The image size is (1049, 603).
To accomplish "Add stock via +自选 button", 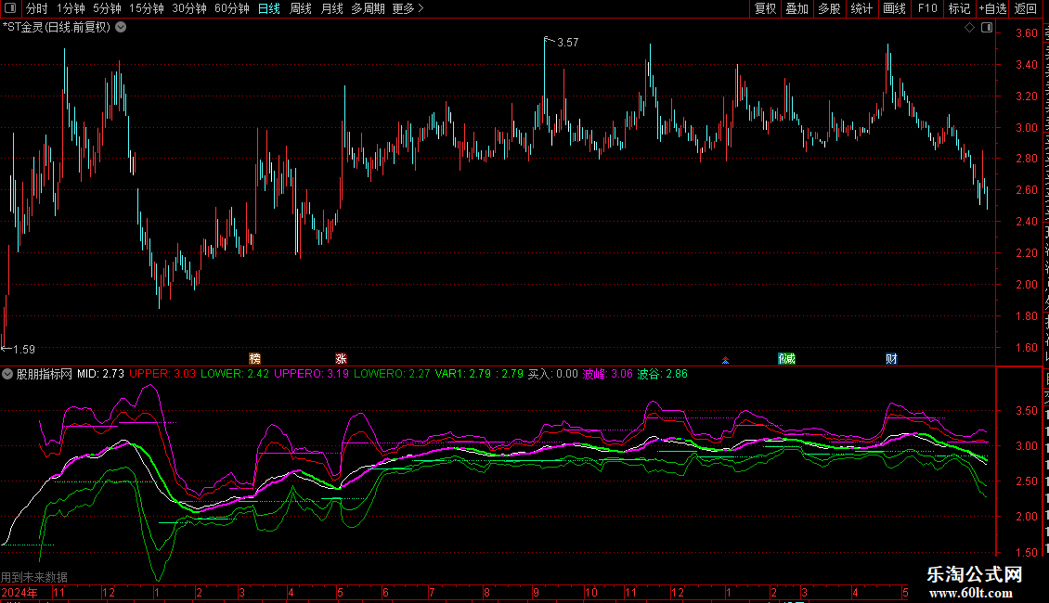I will pyautogui.click(x=992, y=8).
